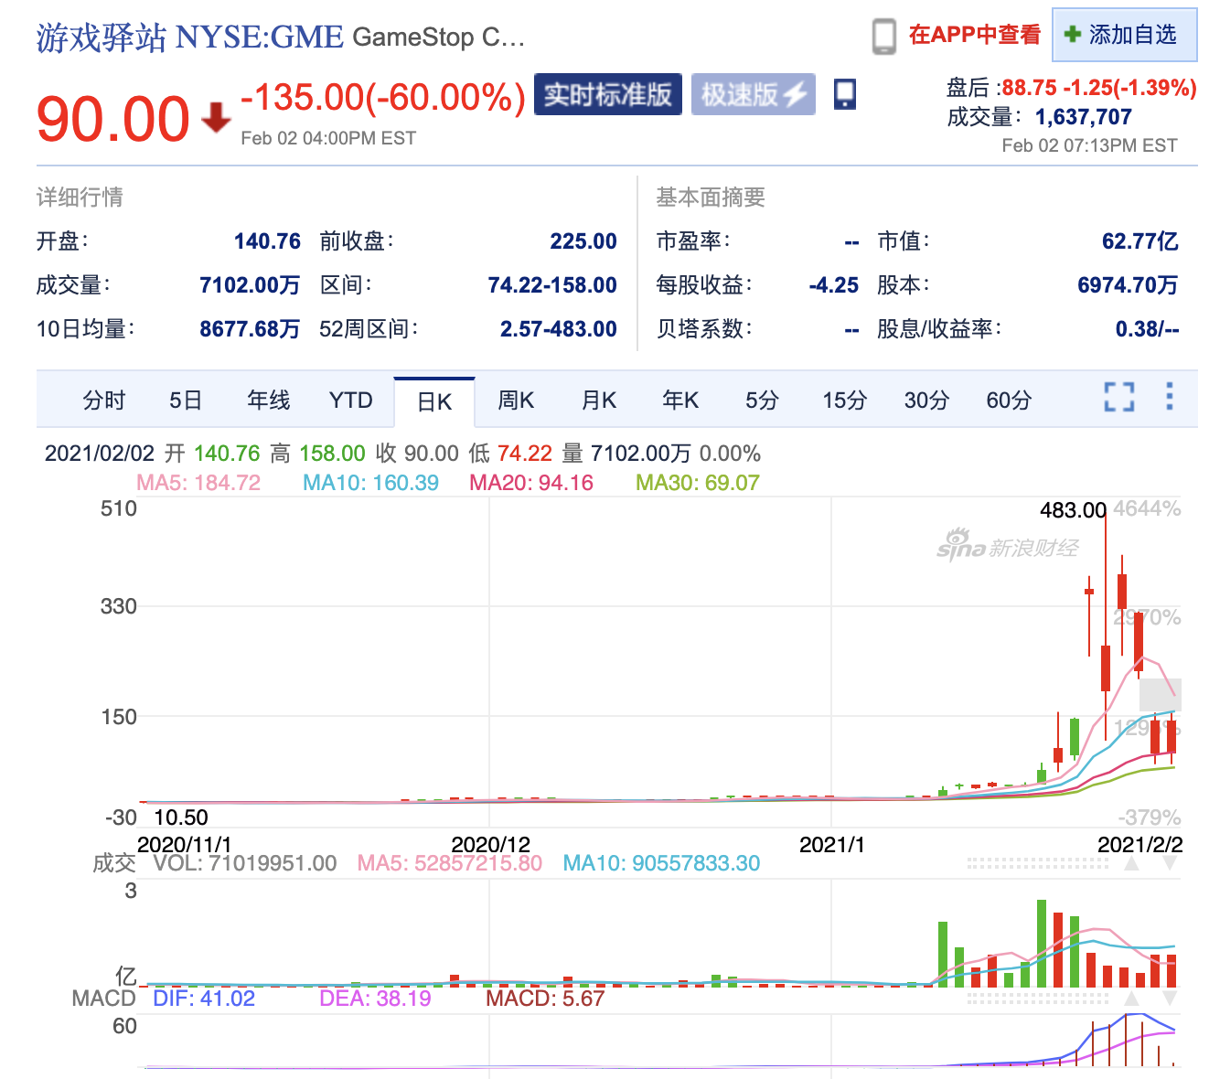Image resolution: width=1209 pixels, height=1079 pixels.
Task: Toggle the MA5 line legend
Action: pyautogui.click(x=198, y=482)
